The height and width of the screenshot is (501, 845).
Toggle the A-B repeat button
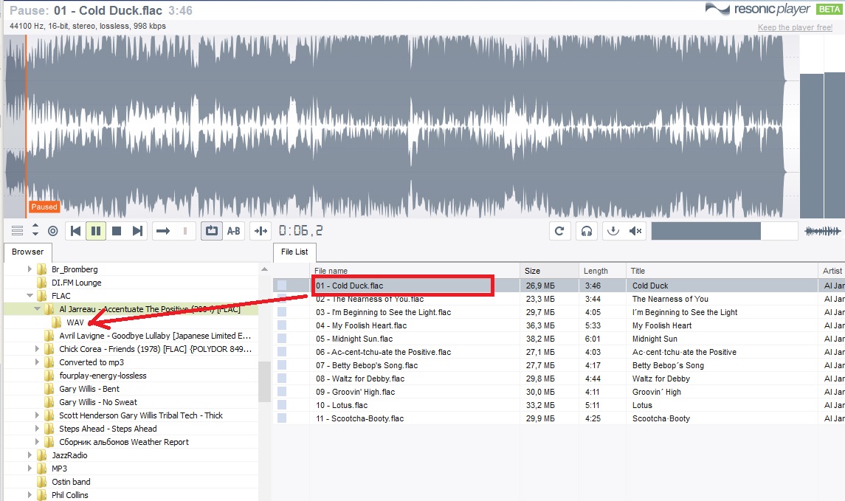tap(233, 231)
